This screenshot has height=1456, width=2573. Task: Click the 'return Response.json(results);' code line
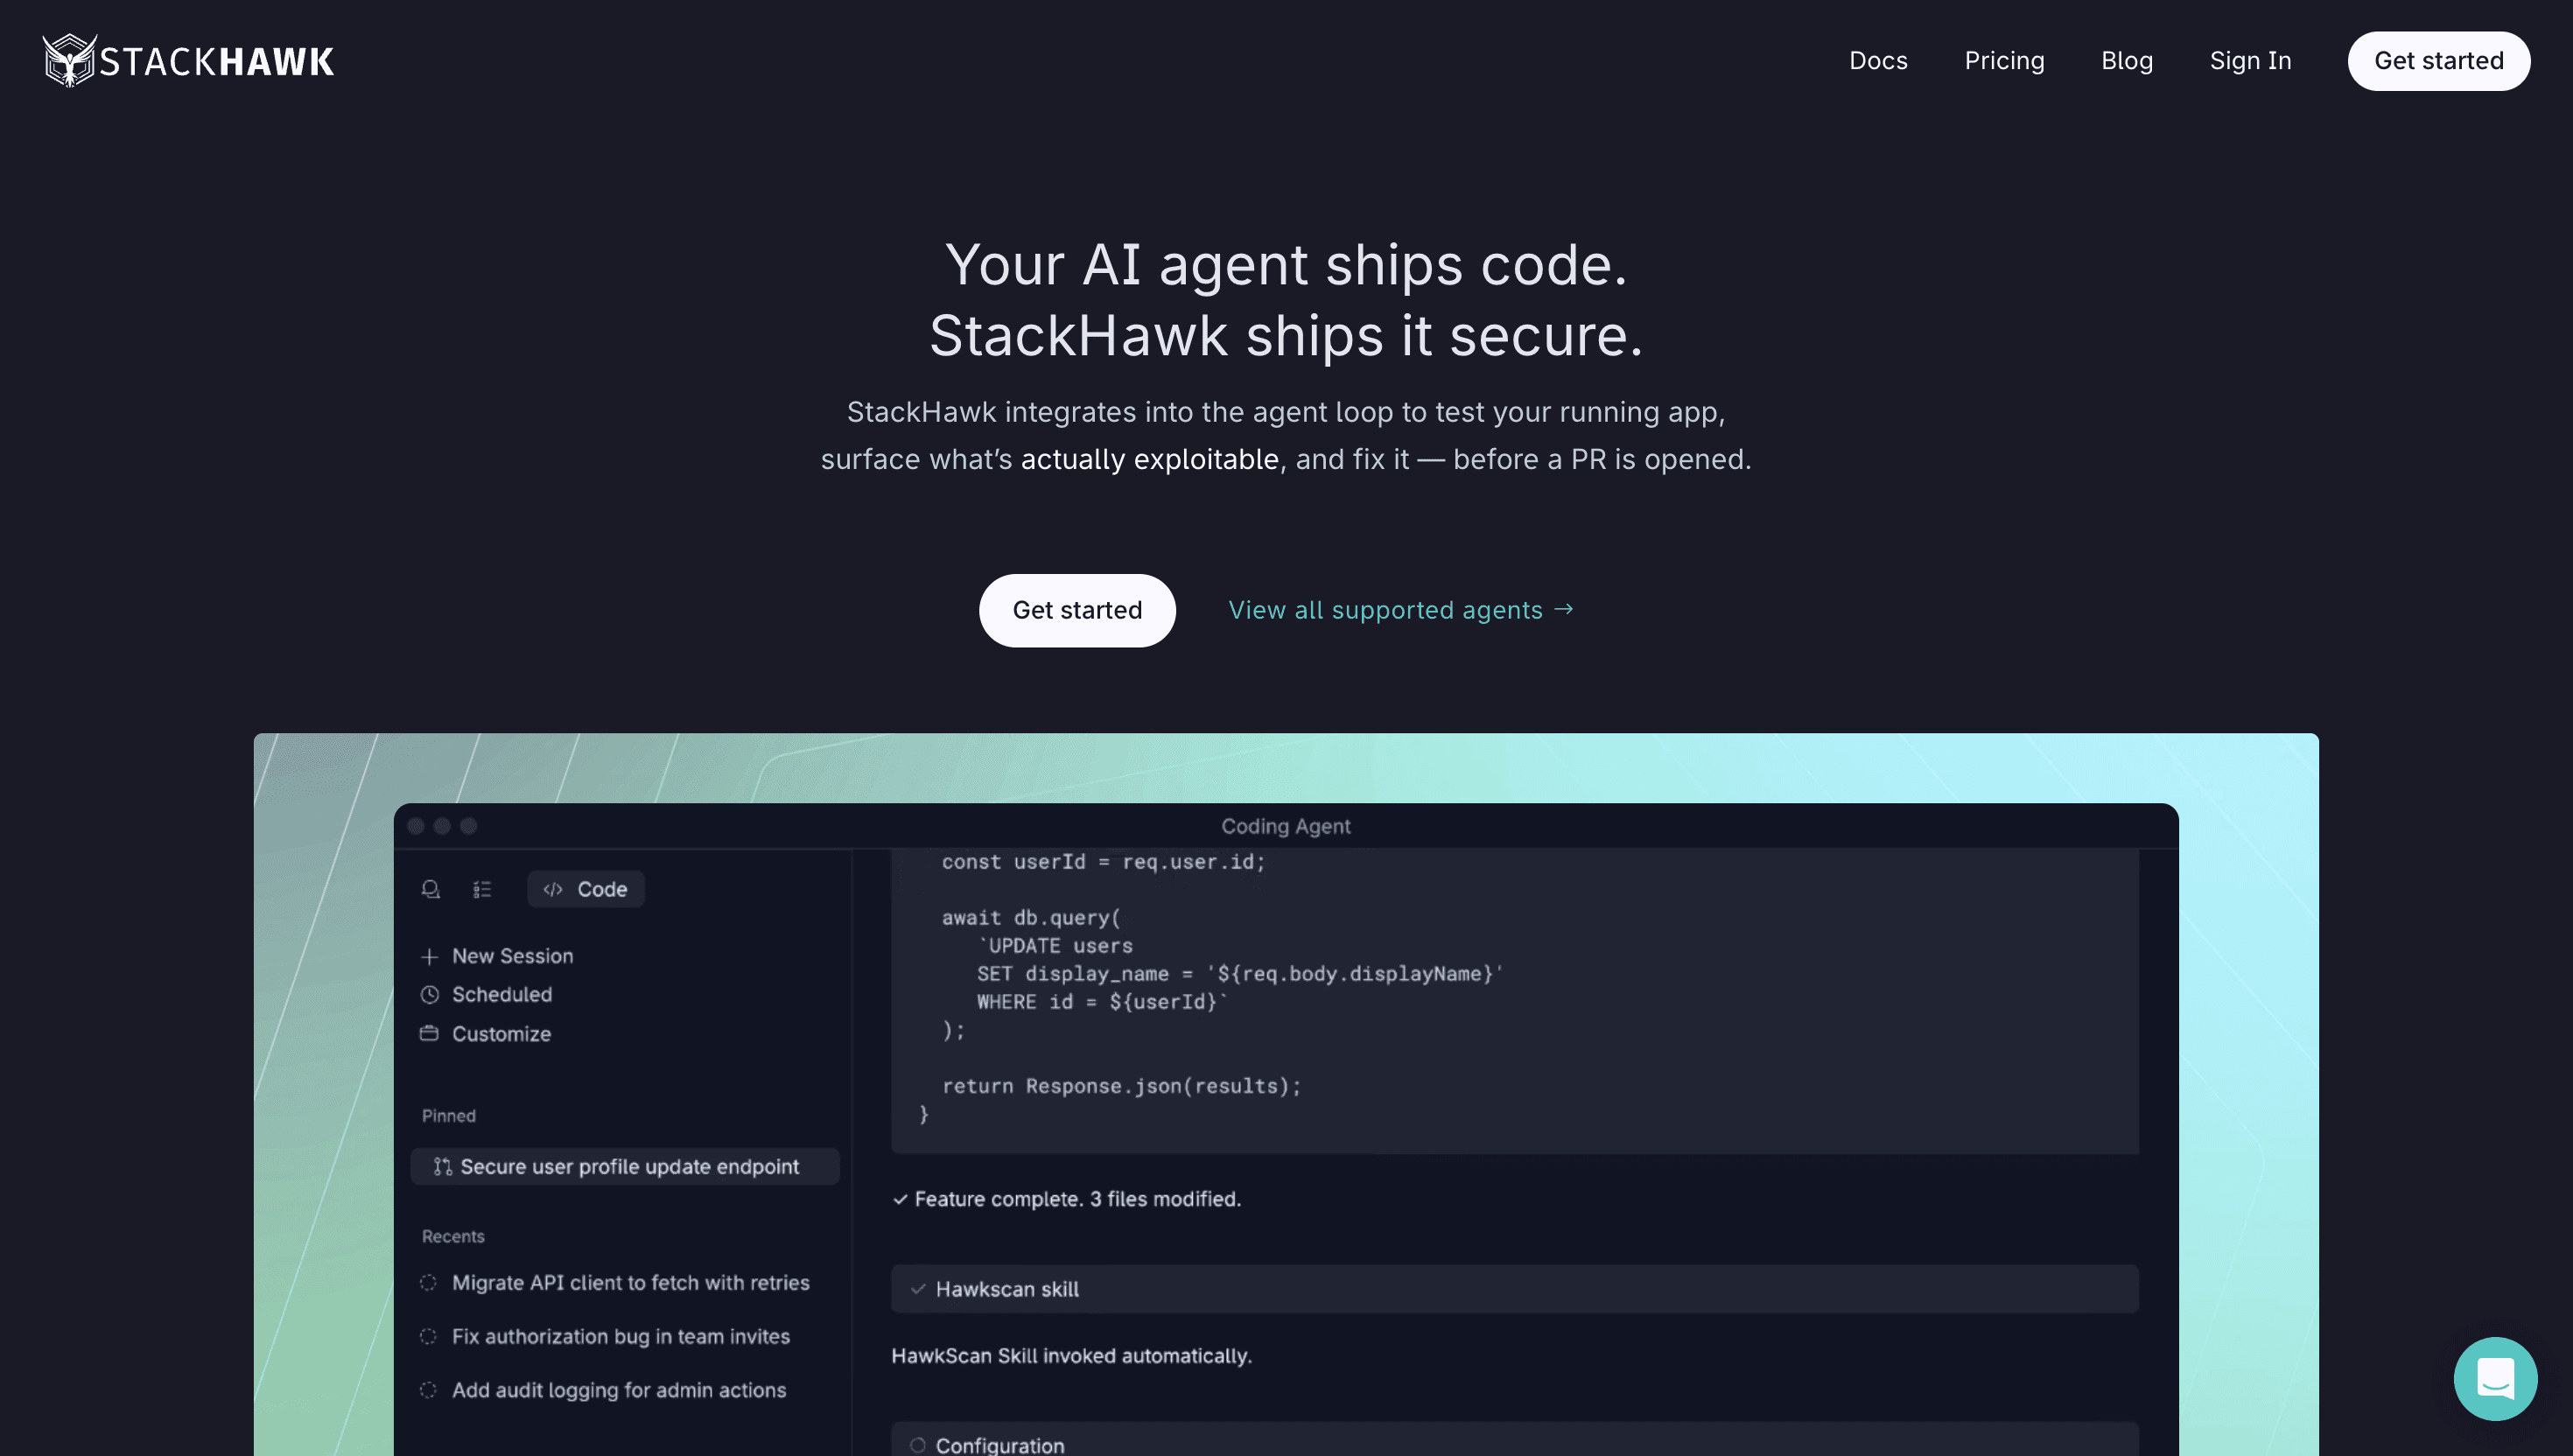[1121, 1086]
